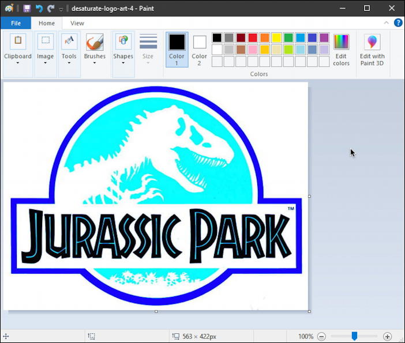Pick the indigo color swatch
Viewport: 405px width, 343px height.
[312, 37]
